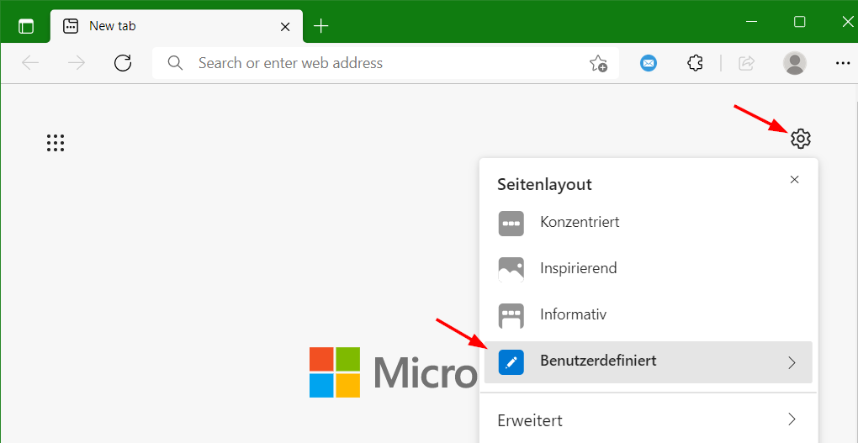Open the app launcher grid icon
This screenshot has width=858, height=443.
click(56, 143)
